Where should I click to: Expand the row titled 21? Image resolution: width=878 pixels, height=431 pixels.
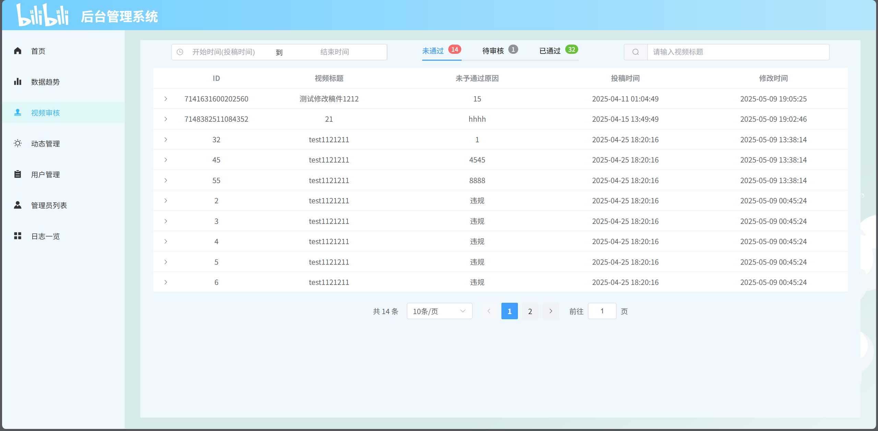pyautogui.click(x=166, y=119)
